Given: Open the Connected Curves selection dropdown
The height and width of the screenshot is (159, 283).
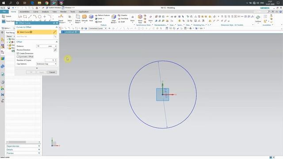Looking at the screenshot, I should point(97,28).
